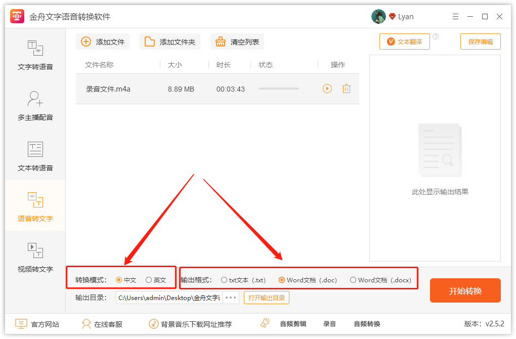Click the megaphone promo icon

(x=265, y=323)
